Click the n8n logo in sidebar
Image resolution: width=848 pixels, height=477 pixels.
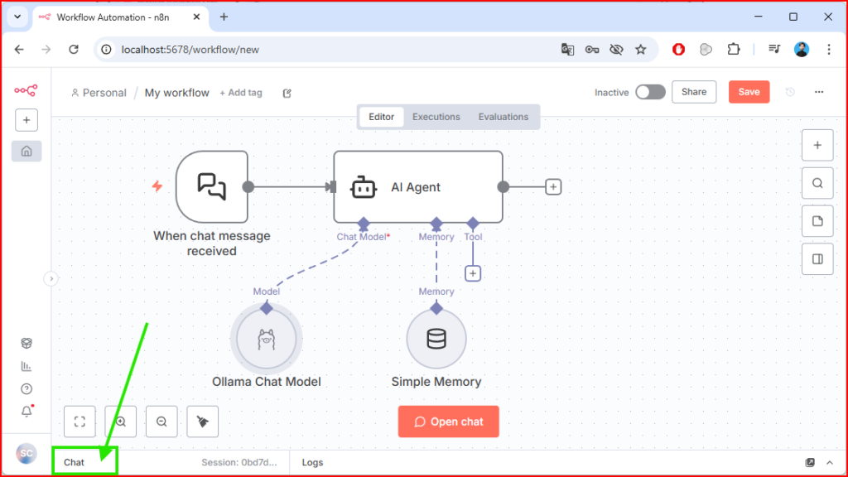pos(26,90)
